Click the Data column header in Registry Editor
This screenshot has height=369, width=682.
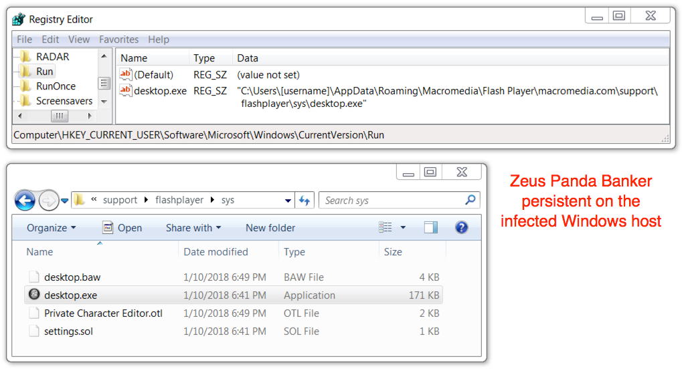pyautogui.click(x=248, y=58)
